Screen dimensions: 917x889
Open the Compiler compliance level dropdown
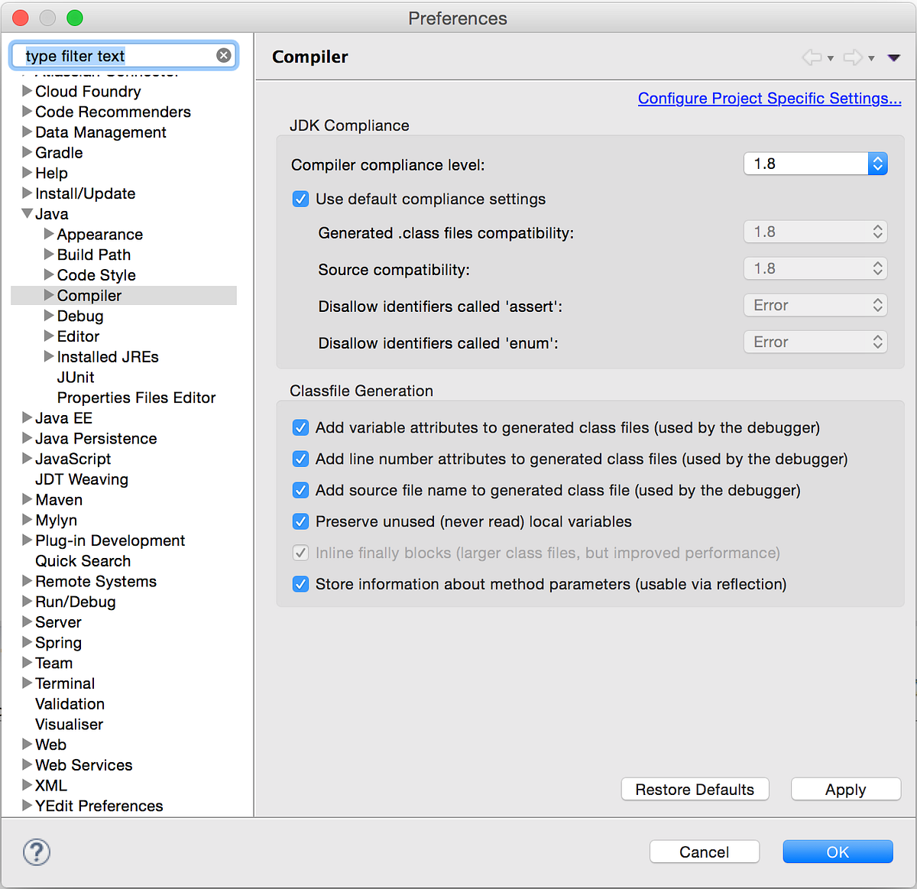(x=876, y=164)
